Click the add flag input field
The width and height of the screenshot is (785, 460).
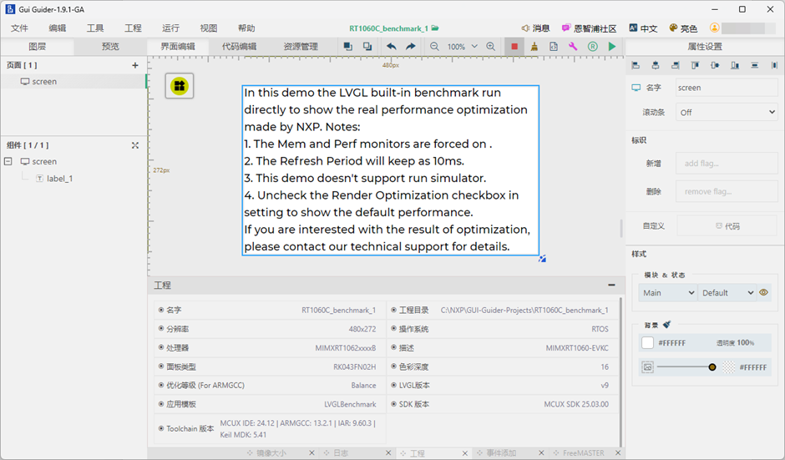pyautogui.click(x=727, y=163)
